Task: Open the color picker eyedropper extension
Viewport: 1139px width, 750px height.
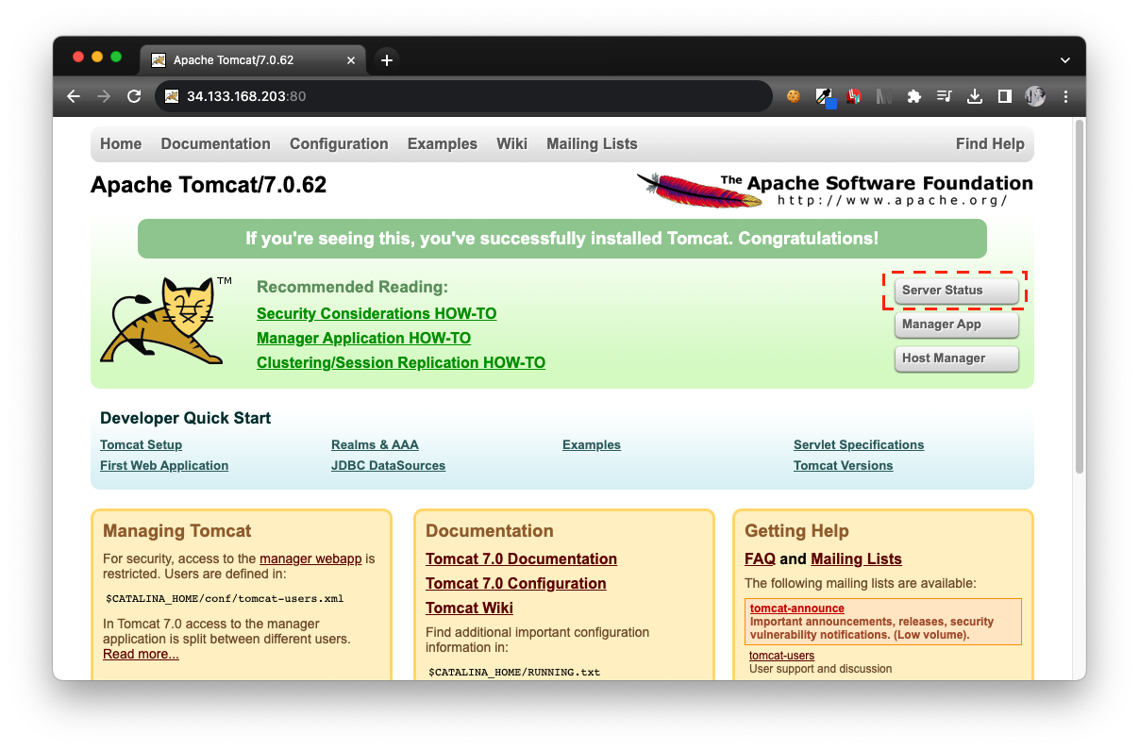Action: (x=824, y=96)
